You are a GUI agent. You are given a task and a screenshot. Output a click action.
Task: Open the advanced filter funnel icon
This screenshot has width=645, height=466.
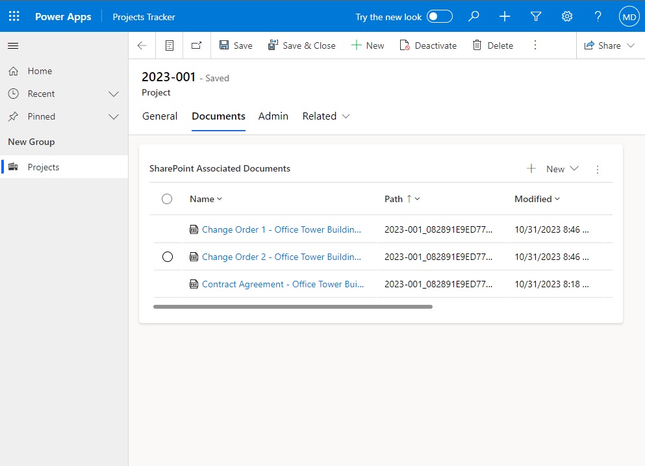click(x=536, y=16)
